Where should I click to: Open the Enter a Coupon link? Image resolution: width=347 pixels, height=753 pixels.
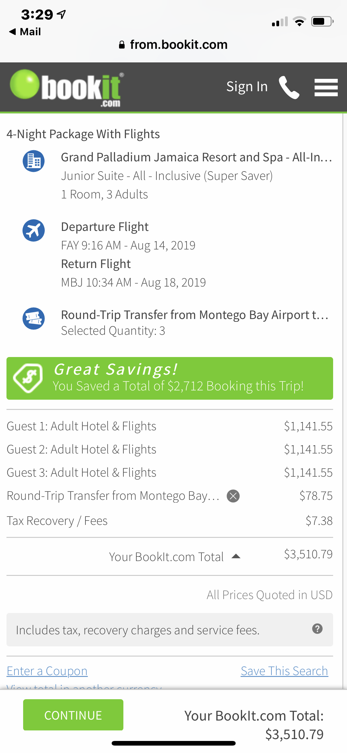pos(47,671)
